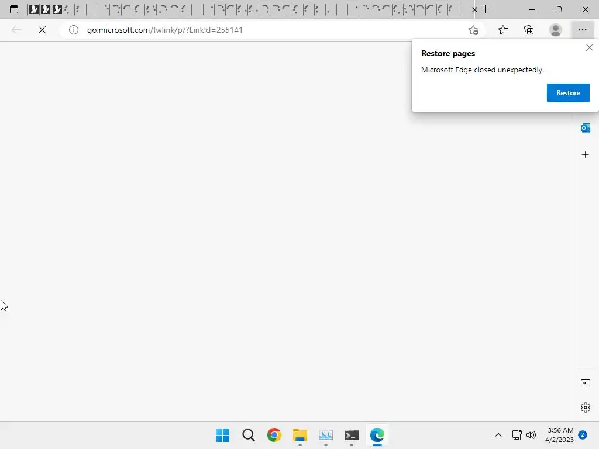This screenshot has width=599, height=449.
Task: Open Settings and more menu
Action: point(582,30)
